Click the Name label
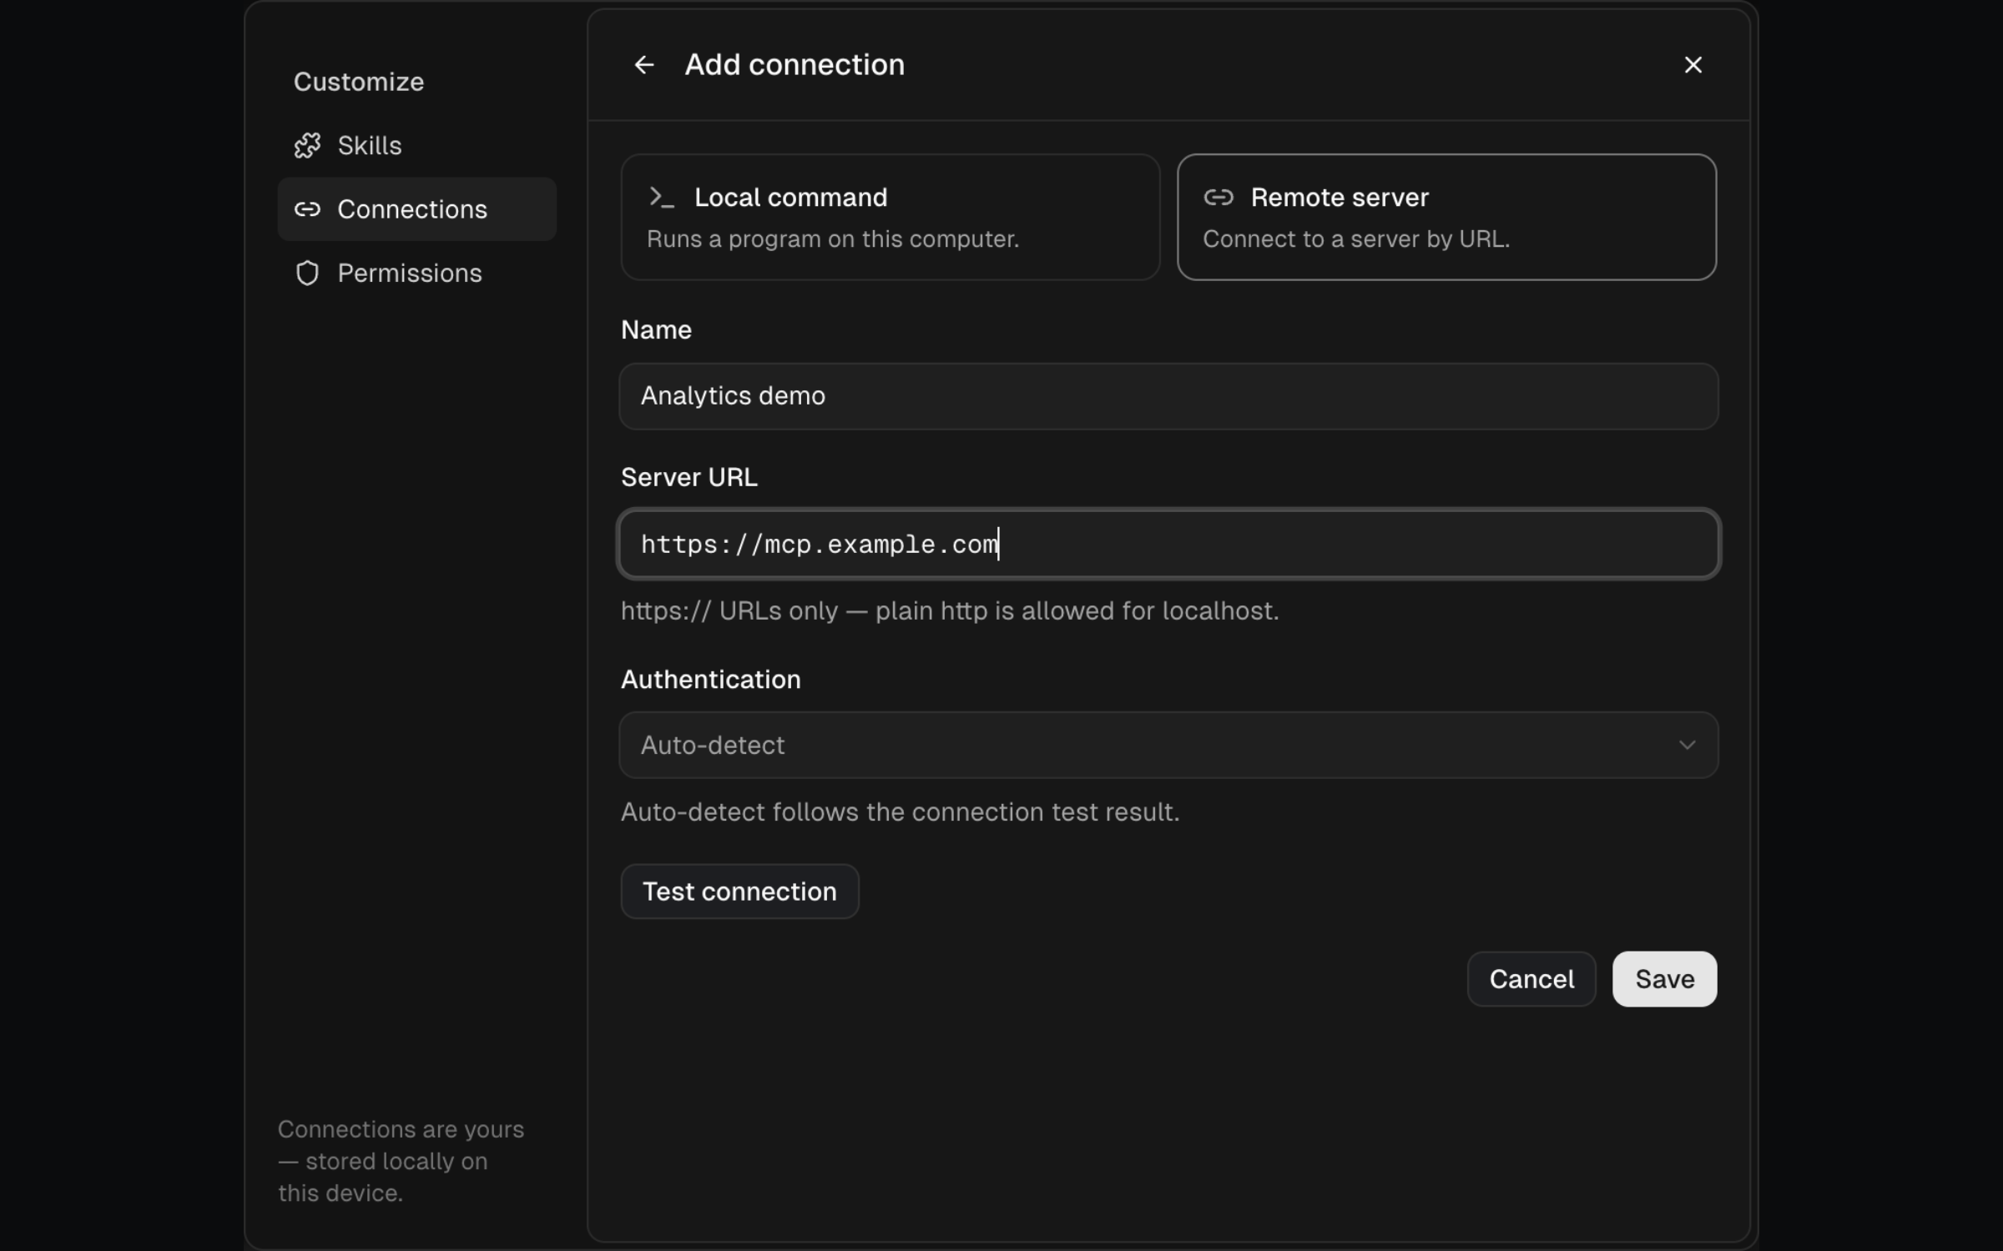Image resolution: width=2003 pixels, height=1251 pixels. point(656,330)
